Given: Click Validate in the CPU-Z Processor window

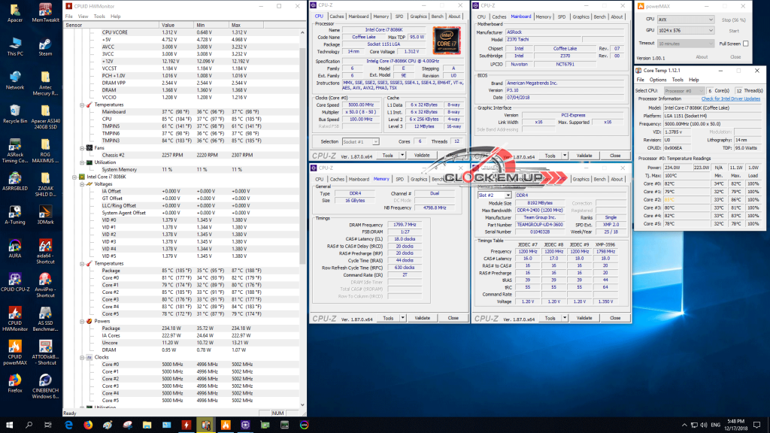Looking at the screenshot, I should (x=422, y=155).
